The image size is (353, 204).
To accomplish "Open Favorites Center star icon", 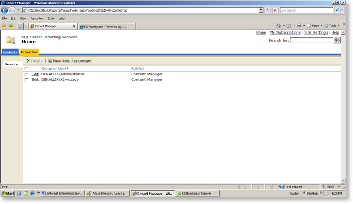I will pyautogui.click(x=4, y=26).
